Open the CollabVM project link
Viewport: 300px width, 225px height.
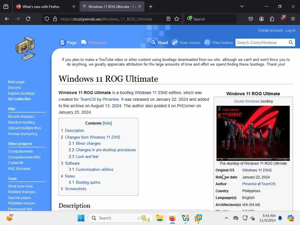tap(16, 163)
